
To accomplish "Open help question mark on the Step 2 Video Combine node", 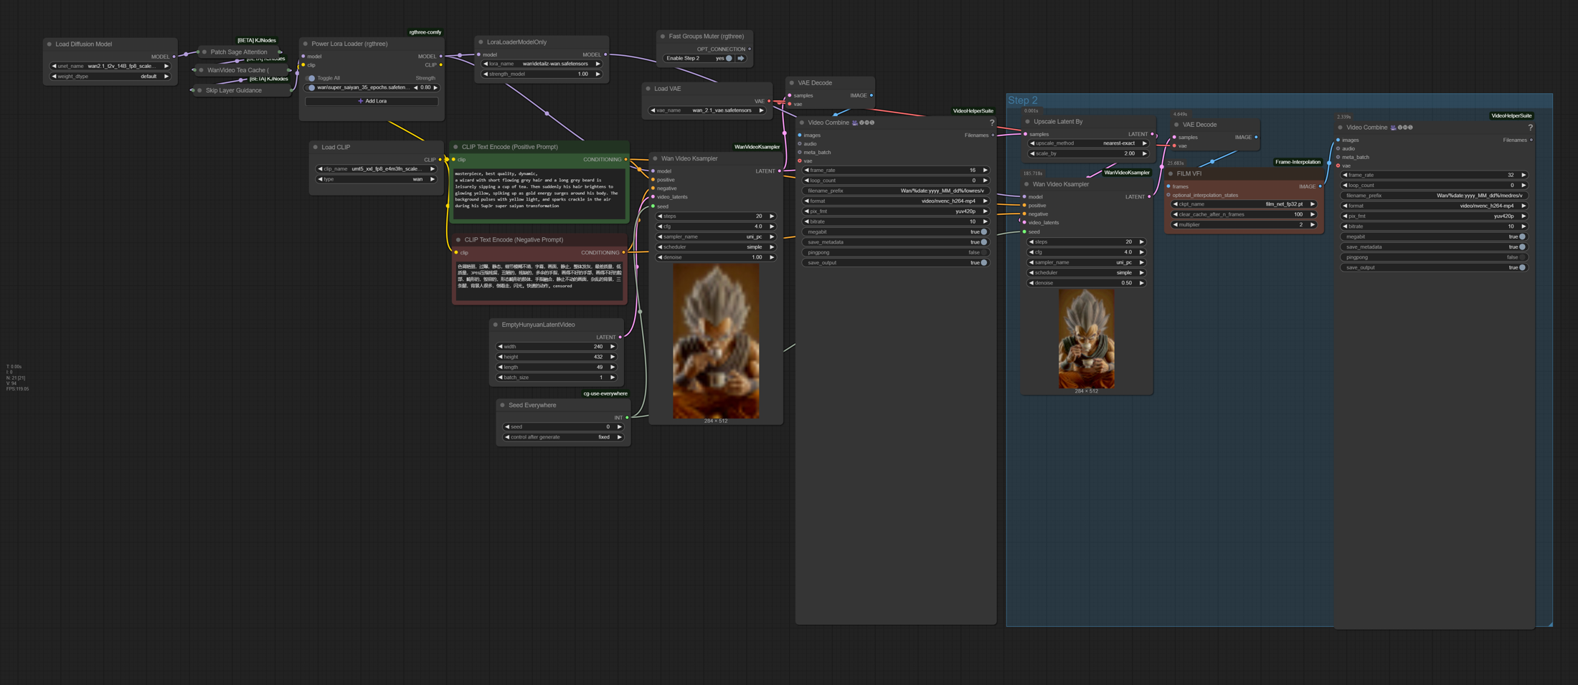I will (1530, 128).
